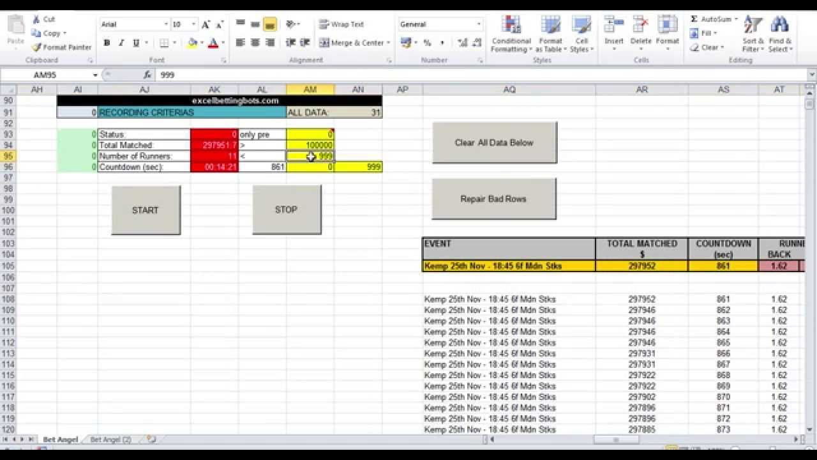817x460 pixels.
Task: Align text to the left
Action: point(241,43)
